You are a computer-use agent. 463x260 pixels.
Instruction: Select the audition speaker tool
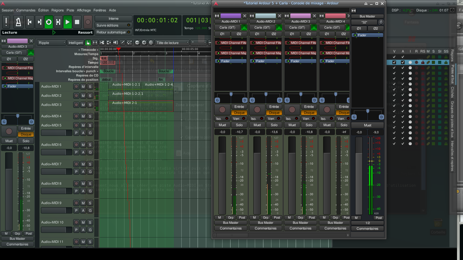tap(116, 43)
